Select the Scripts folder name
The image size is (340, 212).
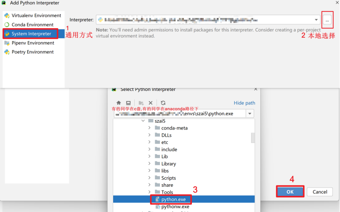point(168,178)
